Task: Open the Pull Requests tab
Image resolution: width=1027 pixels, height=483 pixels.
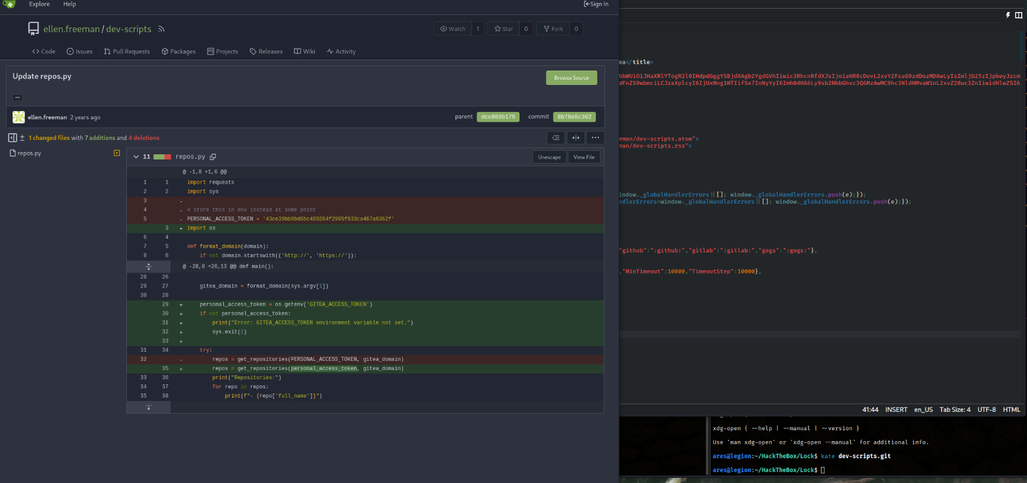Action: [127, 52]
